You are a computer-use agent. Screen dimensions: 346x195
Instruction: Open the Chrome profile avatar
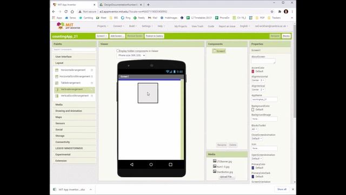coord(286,11)
